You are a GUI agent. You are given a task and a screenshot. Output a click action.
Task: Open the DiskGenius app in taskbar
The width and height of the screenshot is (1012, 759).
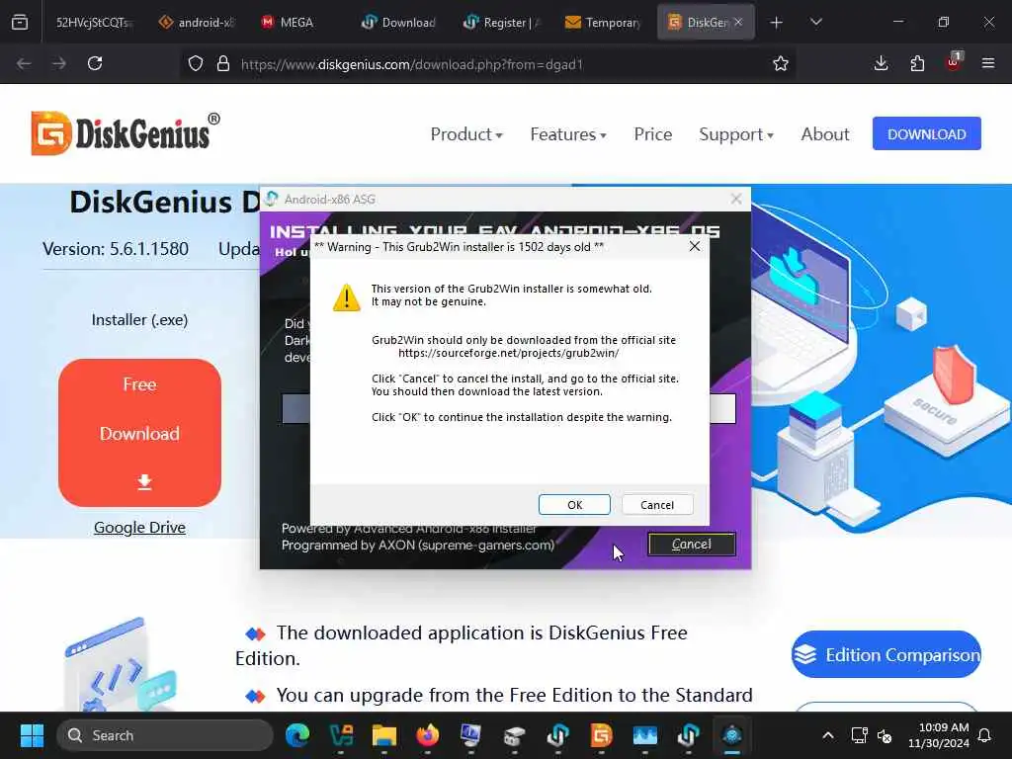pyautogui.click(x=601, y=735)
